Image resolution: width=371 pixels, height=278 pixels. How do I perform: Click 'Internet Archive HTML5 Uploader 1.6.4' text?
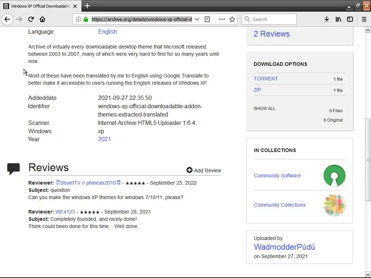click(x=146, y=123)
